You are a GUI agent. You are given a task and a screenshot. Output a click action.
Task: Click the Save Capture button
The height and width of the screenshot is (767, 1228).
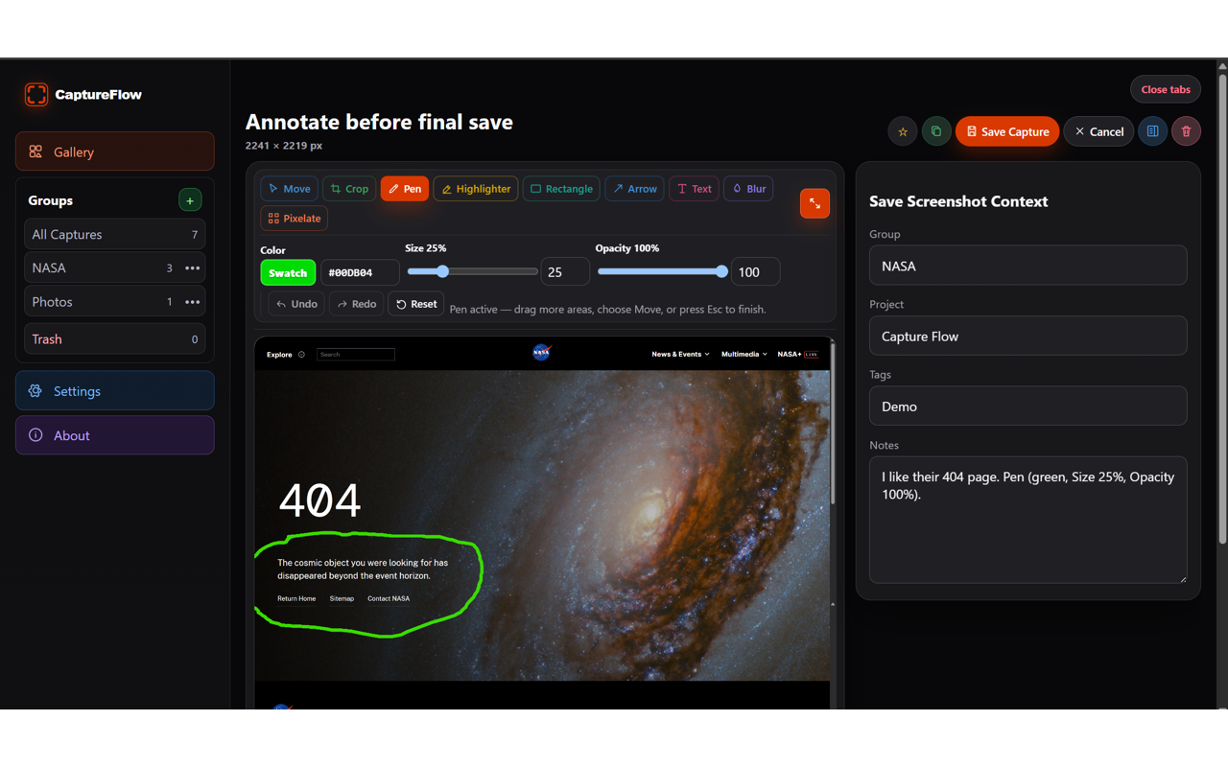[1007, 132]
